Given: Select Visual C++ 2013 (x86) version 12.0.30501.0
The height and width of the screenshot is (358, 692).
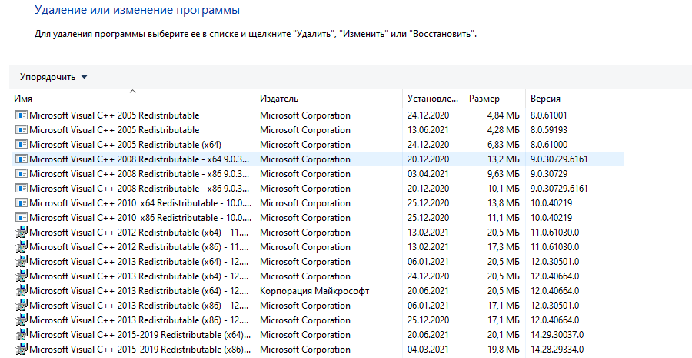Looking at the screenshot, I should 138,306.
